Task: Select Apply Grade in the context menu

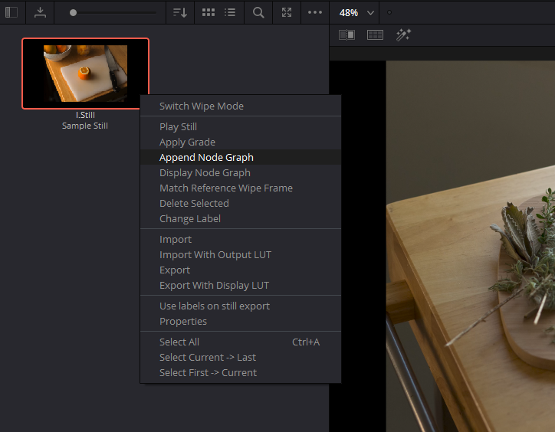Action: pyautogui.click(x=187, y=142)
